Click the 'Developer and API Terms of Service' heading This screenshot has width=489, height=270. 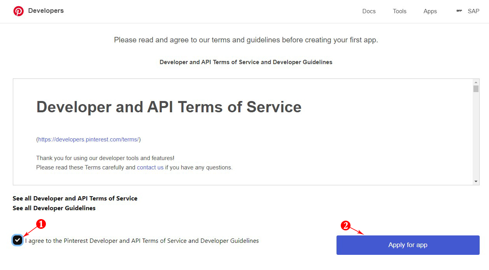169,107
